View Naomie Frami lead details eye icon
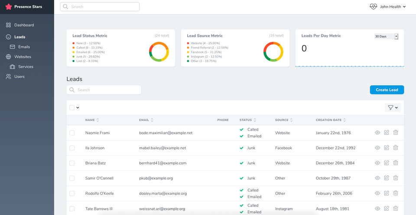Image resolution: width=416 pixels, height=215 pixels. pyautogui.click(x=377, y=133)
